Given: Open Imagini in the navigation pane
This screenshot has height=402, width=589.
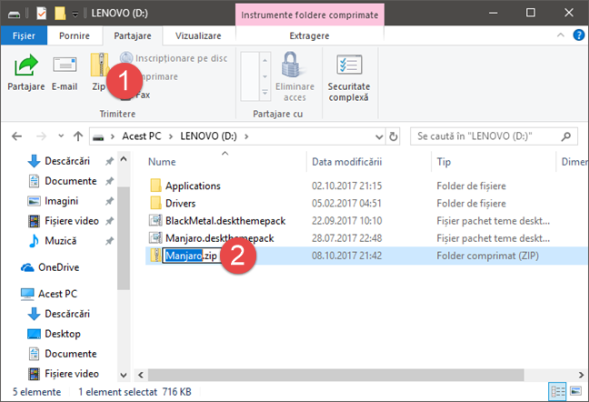Looking at the screenshot, I should [61, 201].
